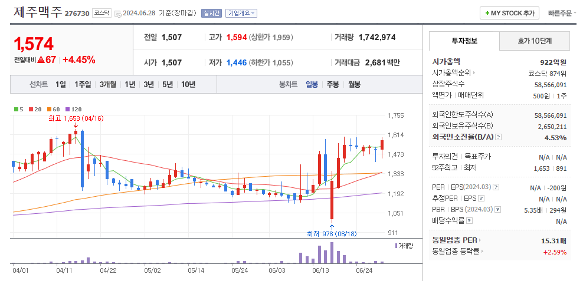The image size is (583, 281).
Task: Open help icon next to PBR BPS(2024.03)
Action: click(499, 210)
